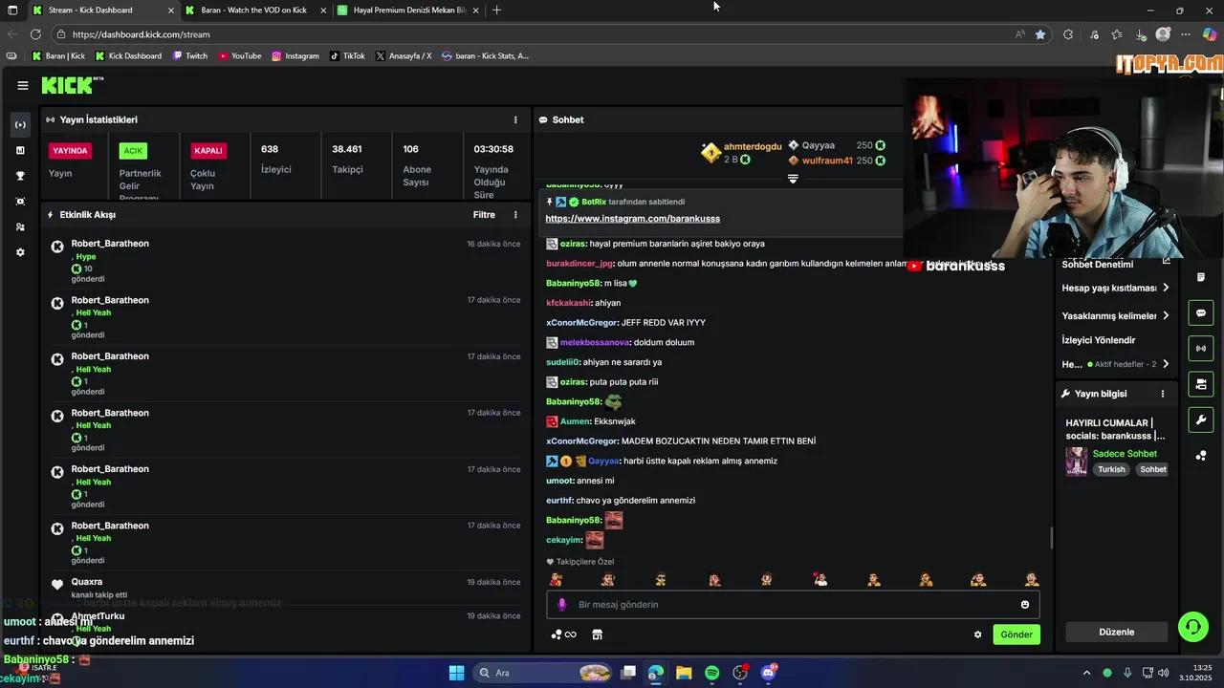The height and width of the screenshot is (688, 1224).
Task: Switch to the Hayal Premium Denizli Mekan tab
Action: (409, 11)
